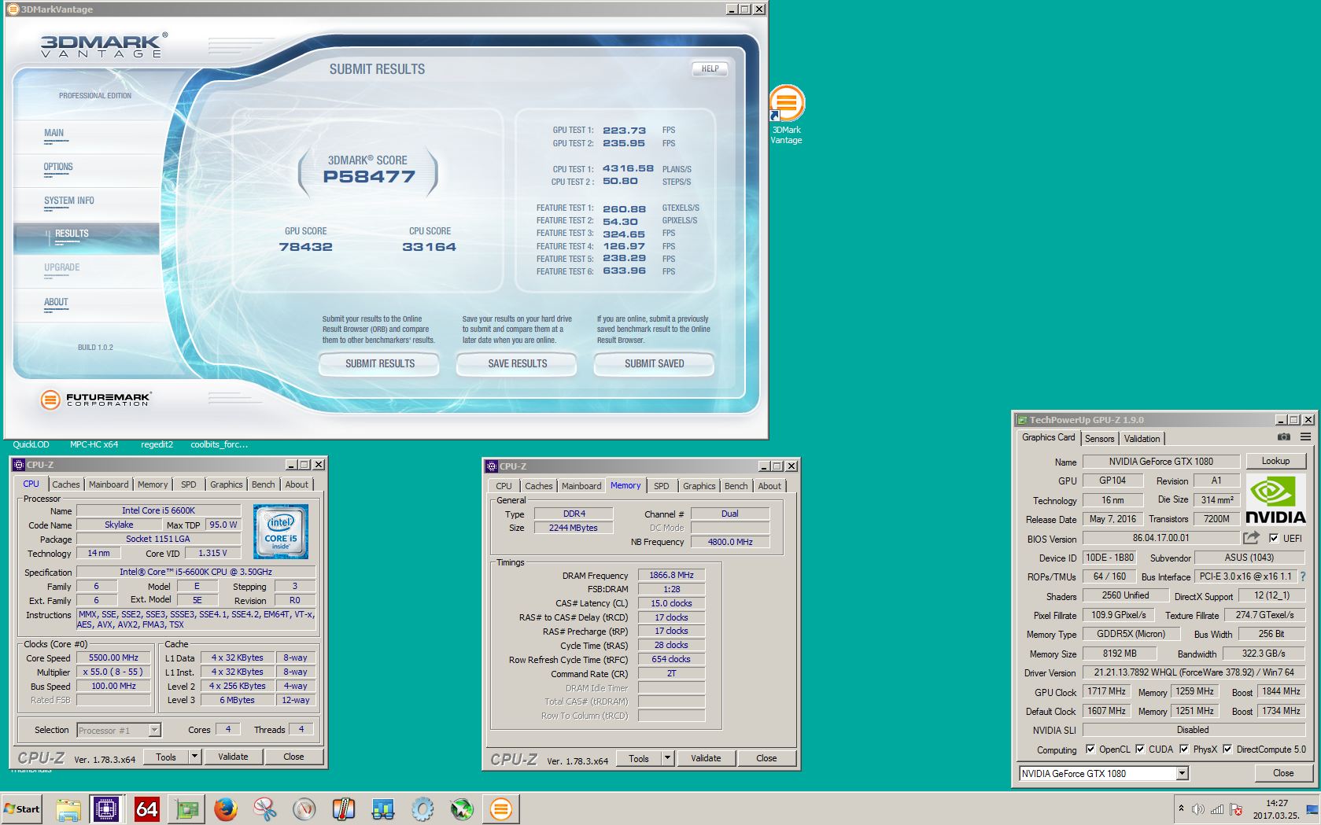Click SUBMIT RESULTS button
The image size is (1321, 825).
tap(379, 364)
